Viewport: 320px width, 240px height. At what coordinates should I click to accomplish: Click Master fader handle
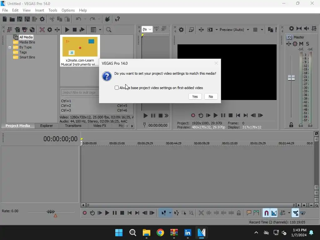point(292,77)
